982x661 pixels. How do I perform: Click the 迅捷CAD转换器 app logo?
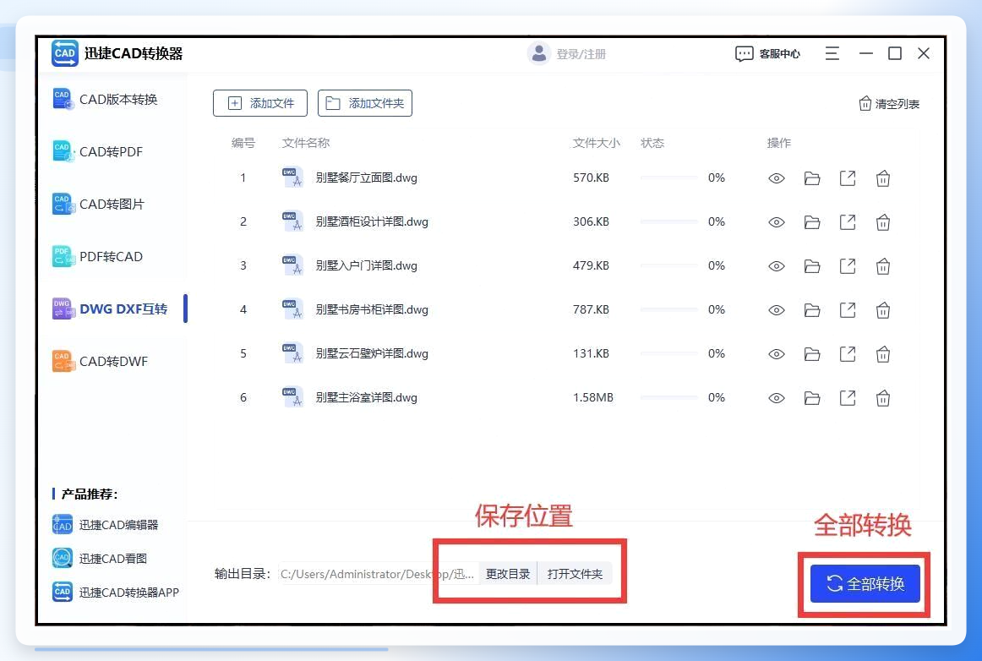coord(65,53)
